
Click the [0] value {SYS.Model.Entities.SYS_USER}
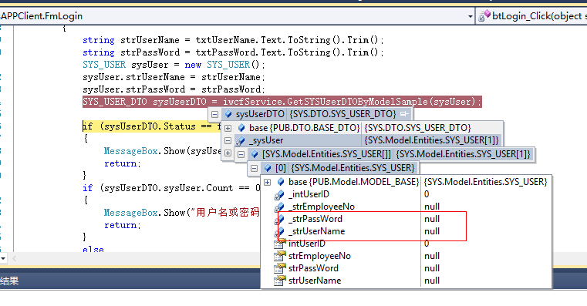pyautogui.click(x=353, y=168)
